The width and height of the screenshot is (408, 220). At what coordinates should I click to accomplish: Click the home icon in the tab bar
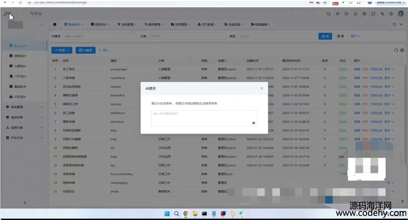coord(55,25)
